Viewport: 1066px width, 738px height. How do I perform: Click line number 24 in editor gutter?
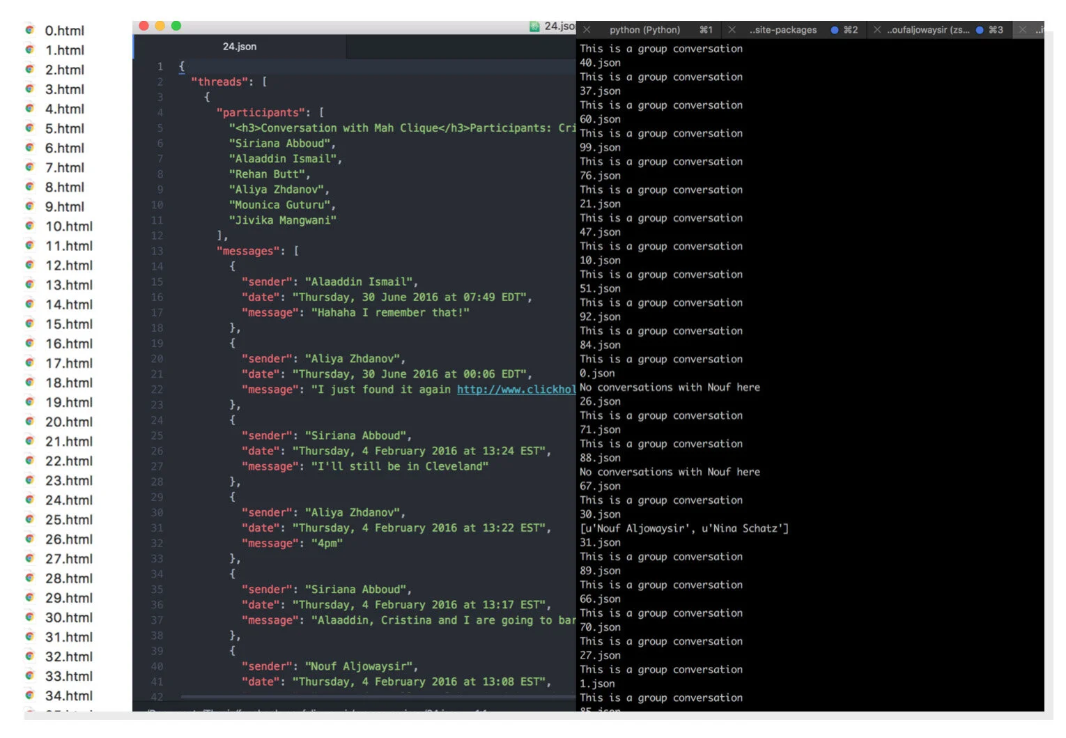(157, 420)
